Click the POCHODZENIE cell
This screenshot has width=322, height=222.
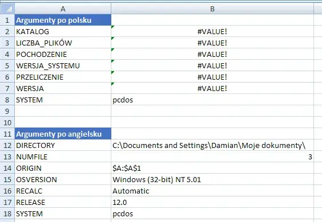63,54
